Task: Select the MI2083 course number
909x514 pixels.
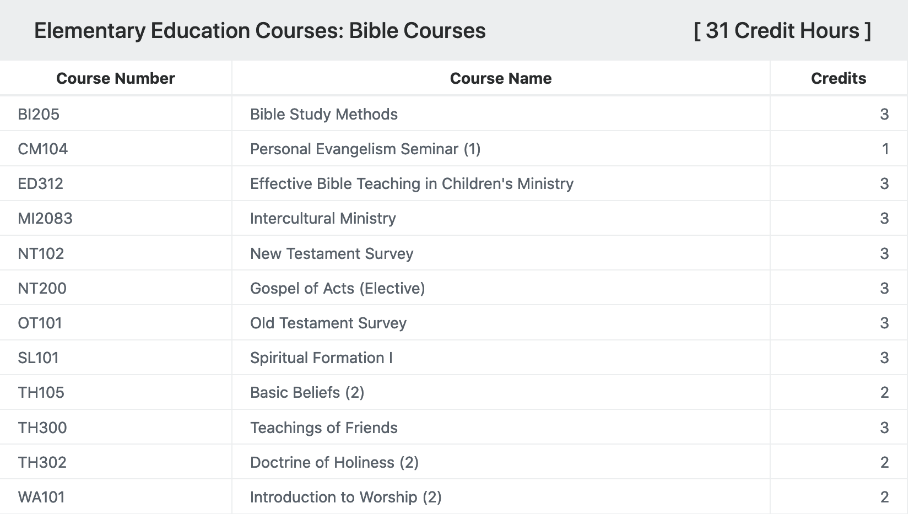Action: click(x=45, y=218)
